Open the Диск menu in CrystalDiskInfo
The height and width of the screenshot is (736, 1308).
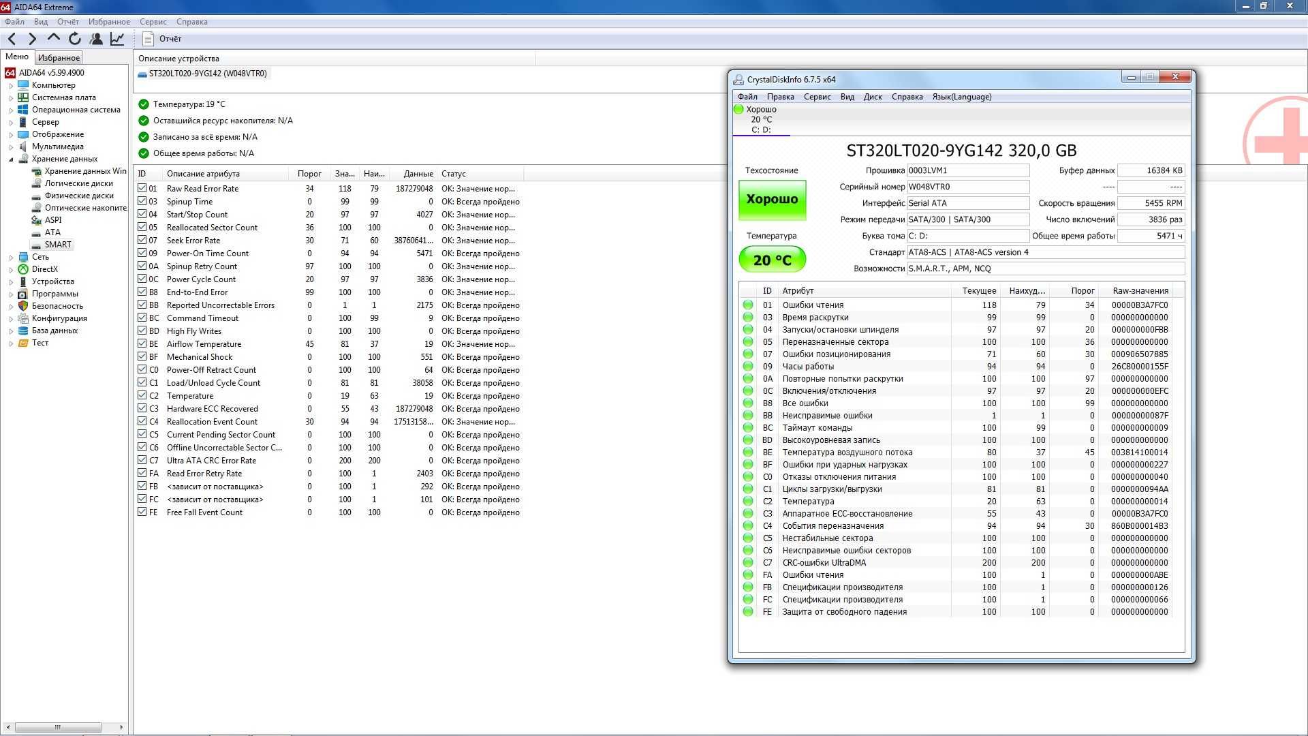[873, 97]
